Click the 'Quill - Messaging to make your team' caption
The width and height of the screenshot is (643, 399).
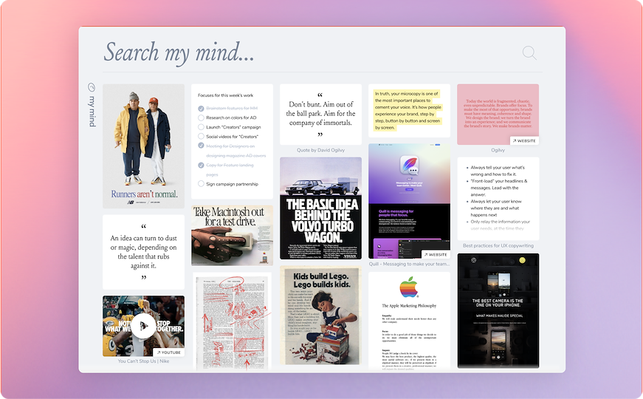(x=409, y=264)
